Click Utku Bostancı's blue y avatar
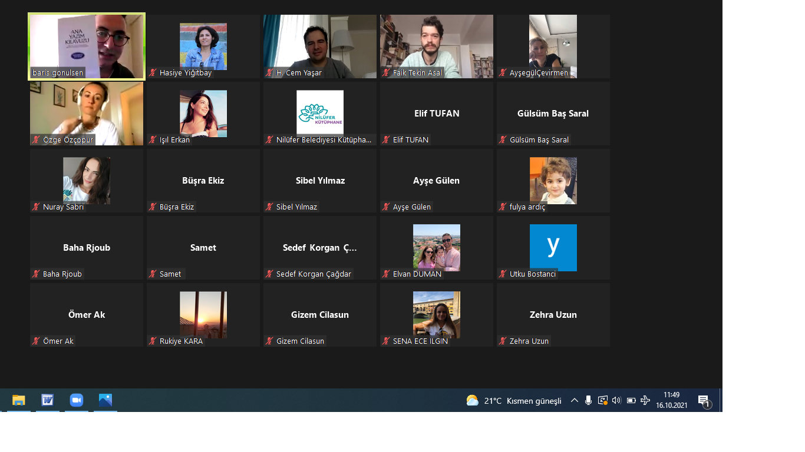The image size is (805, 452). [x=553, y=248]
